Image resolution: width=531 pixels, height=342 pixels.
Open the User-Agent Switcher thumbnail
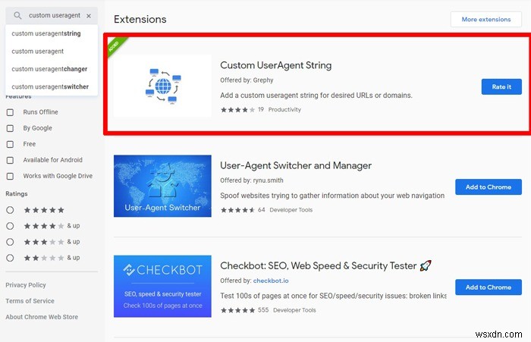click(x=162, y=187)
